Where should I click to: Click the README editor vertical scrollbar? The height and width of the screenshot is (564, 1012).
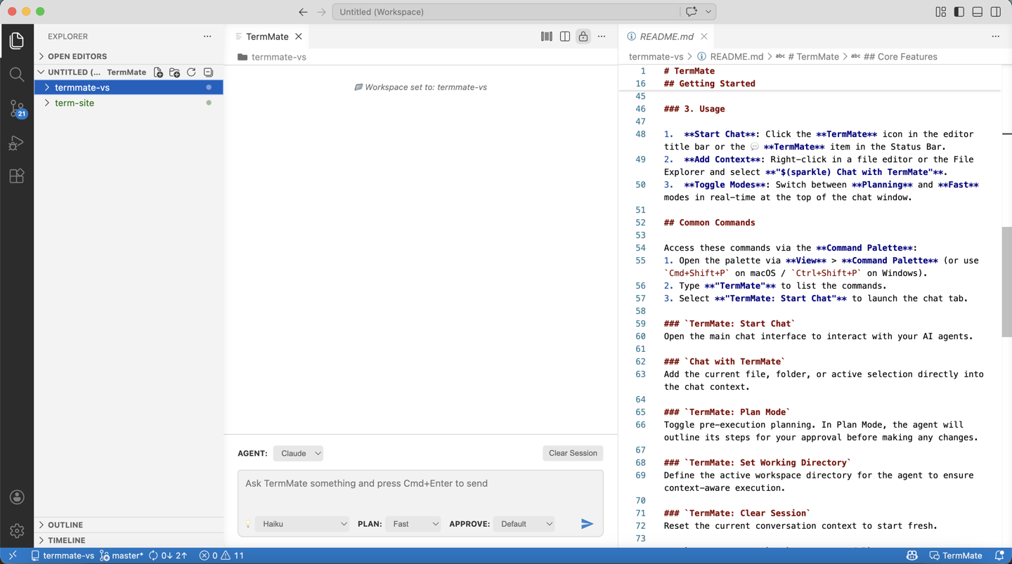tap(1006, 282)
